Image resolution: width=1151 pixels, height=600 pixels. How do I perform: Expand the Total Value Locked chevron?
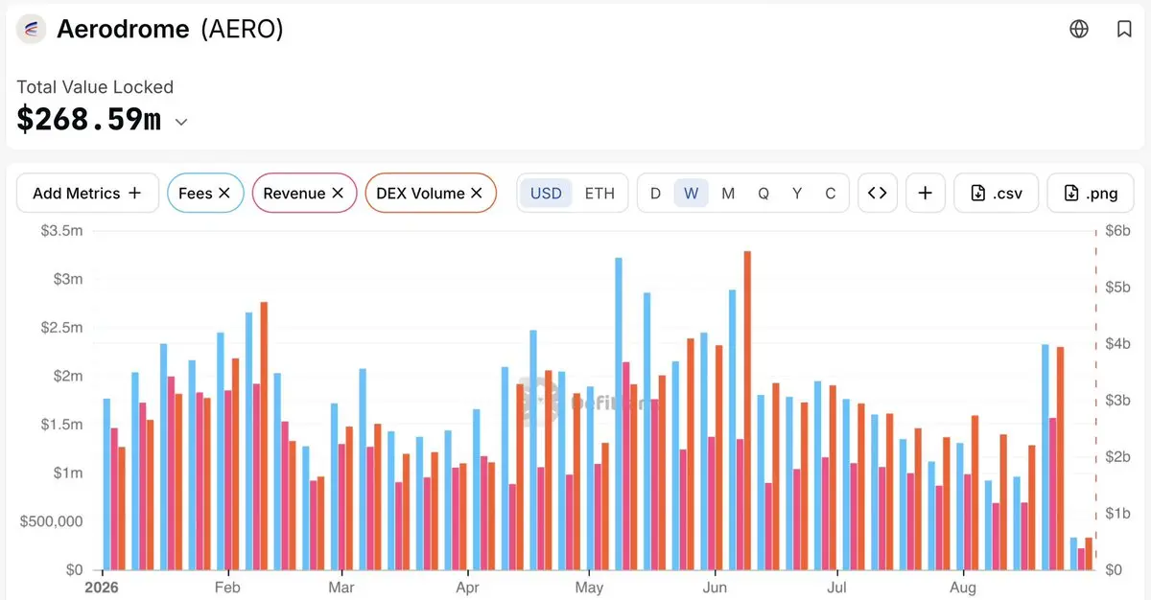click(x=180, y=122)
